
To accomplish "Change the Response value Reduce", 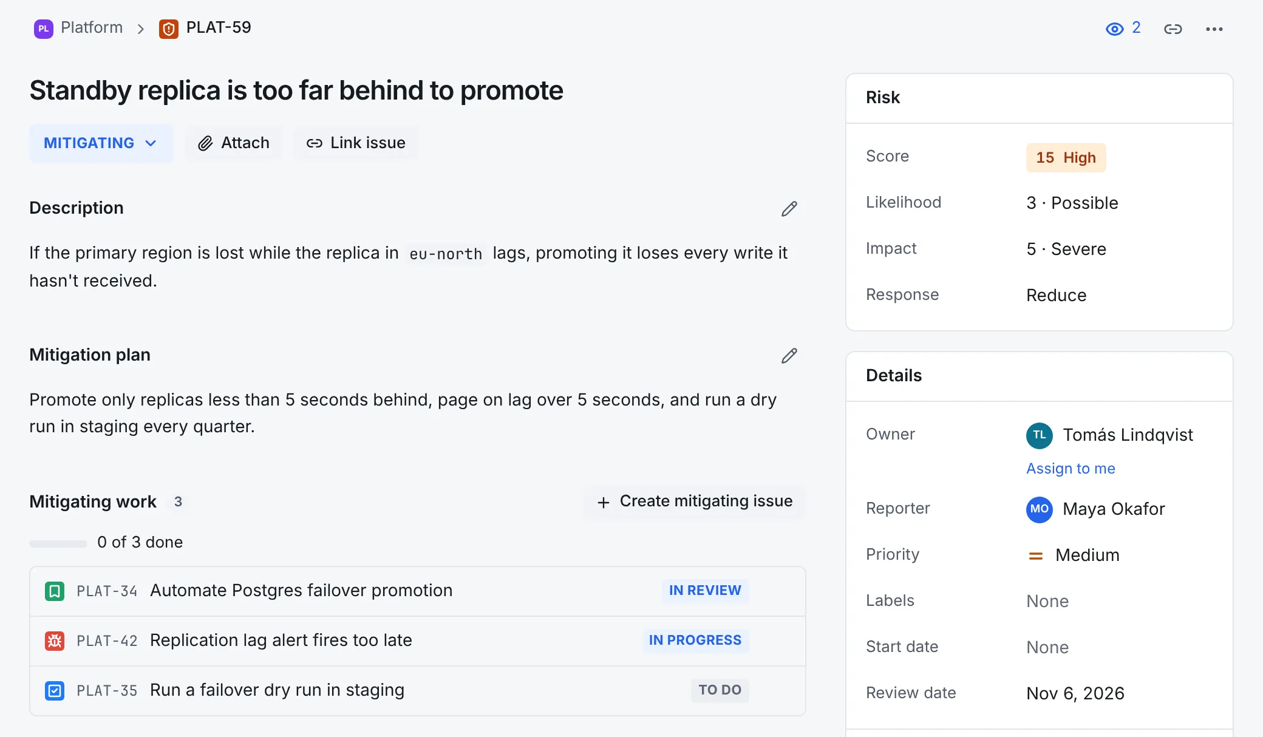I will (x=1056, y=296).
